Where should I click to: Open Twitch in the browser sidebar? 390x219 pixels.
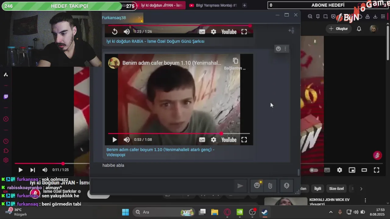point(5,97)
